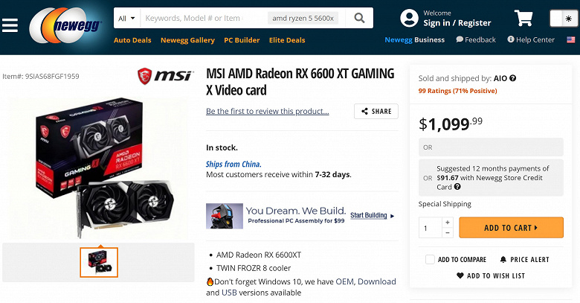Go to PC Builder
Screen dimensions: 580x303
point(242,40)
